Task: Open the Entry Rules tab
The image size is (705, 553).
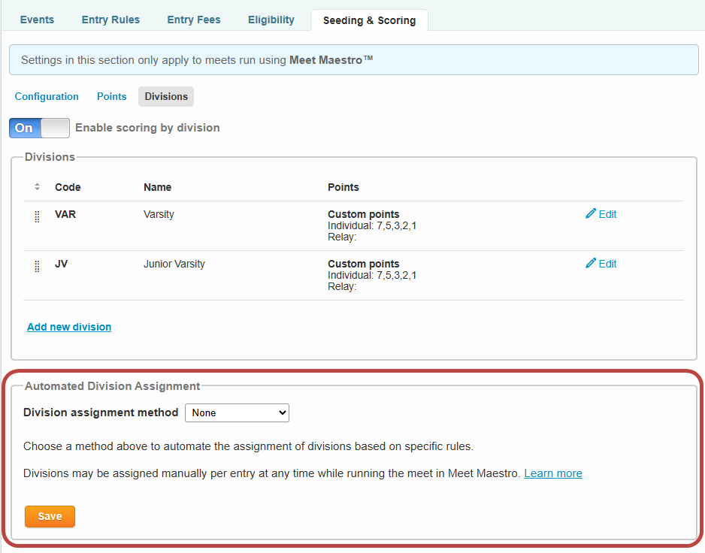Action: pos(110,20)
